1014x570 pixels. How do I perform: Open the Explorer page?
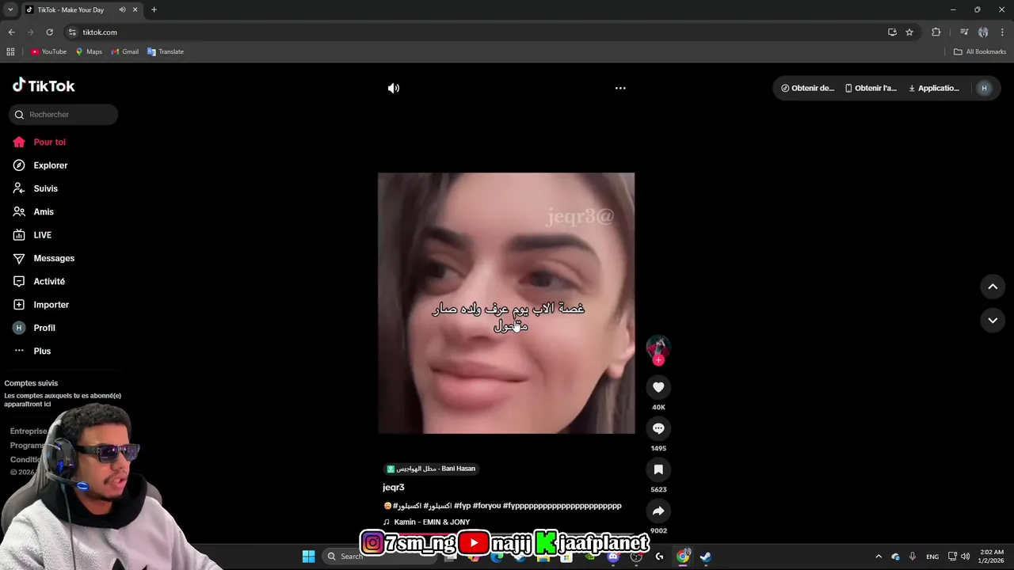(x=40, y=165)
